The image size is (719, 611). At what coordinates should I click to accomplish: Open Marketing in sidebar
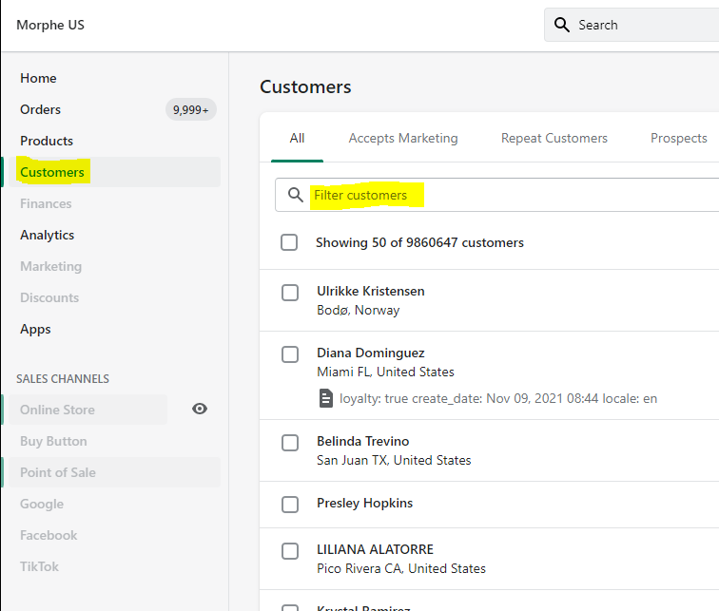tap(51, 267)
